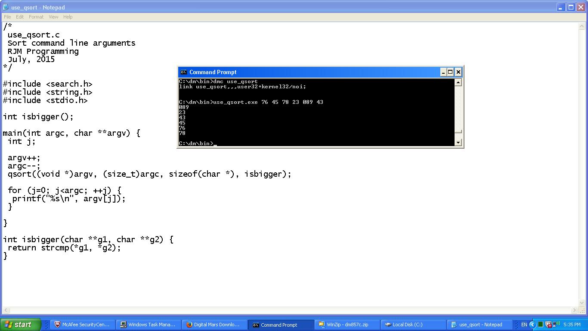Open the Help menu in Notepad
The height and width of the screenshot is (331, 588).
click(x=68, y=17)
